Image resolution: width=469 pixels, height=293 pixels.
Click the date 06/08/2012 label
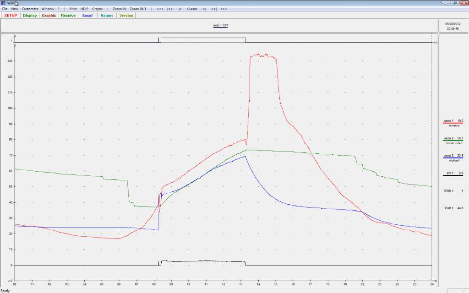453,24
